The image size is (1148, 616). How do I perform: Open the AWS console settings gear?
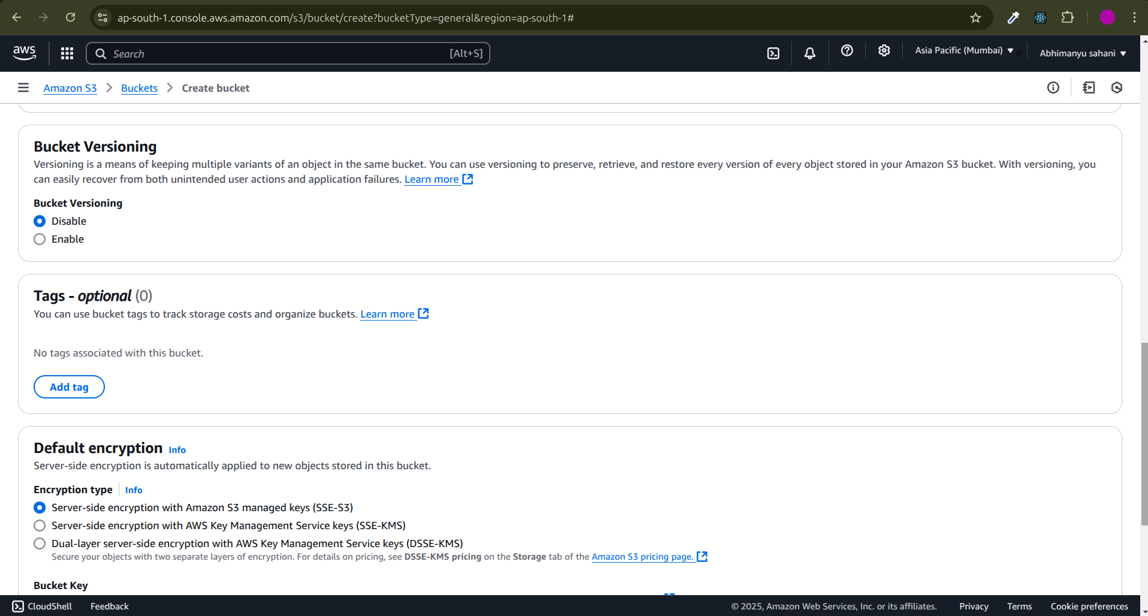click(884, 51)
